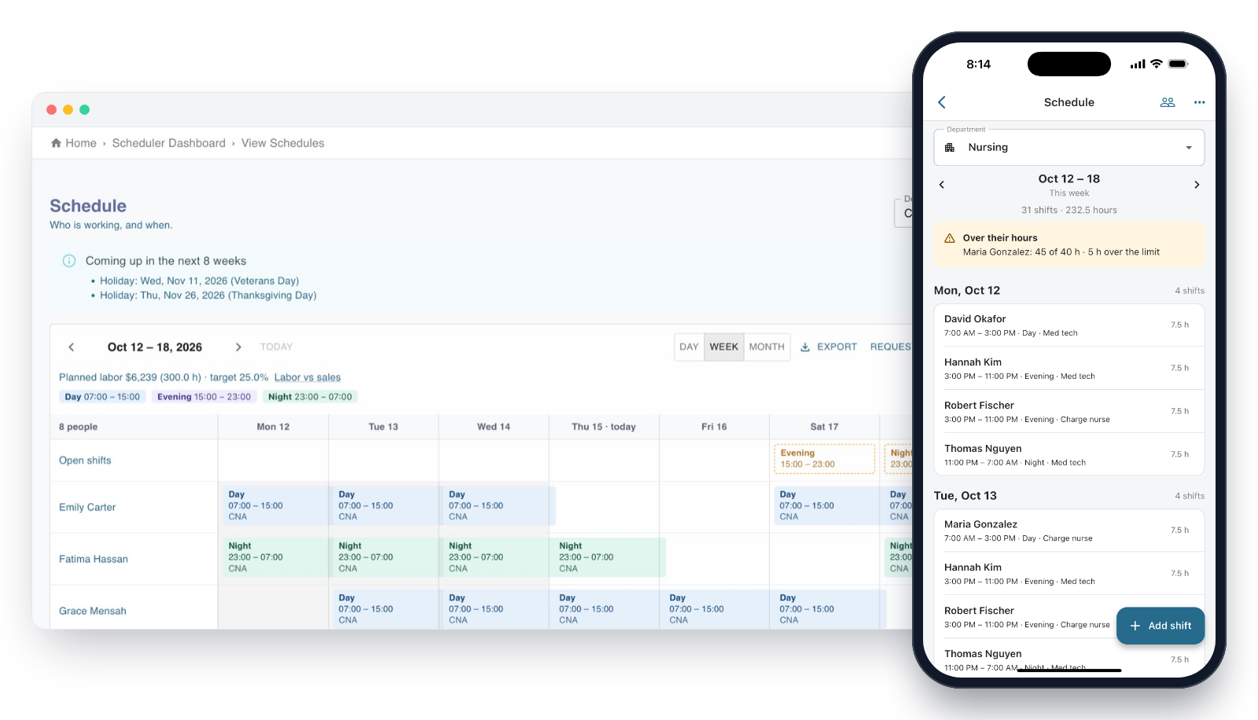Image resolution: width=1258 pixels, height=720 pixels.
Task: Click the info icon beside Coming up notice
Action: [x=69, y=261]
